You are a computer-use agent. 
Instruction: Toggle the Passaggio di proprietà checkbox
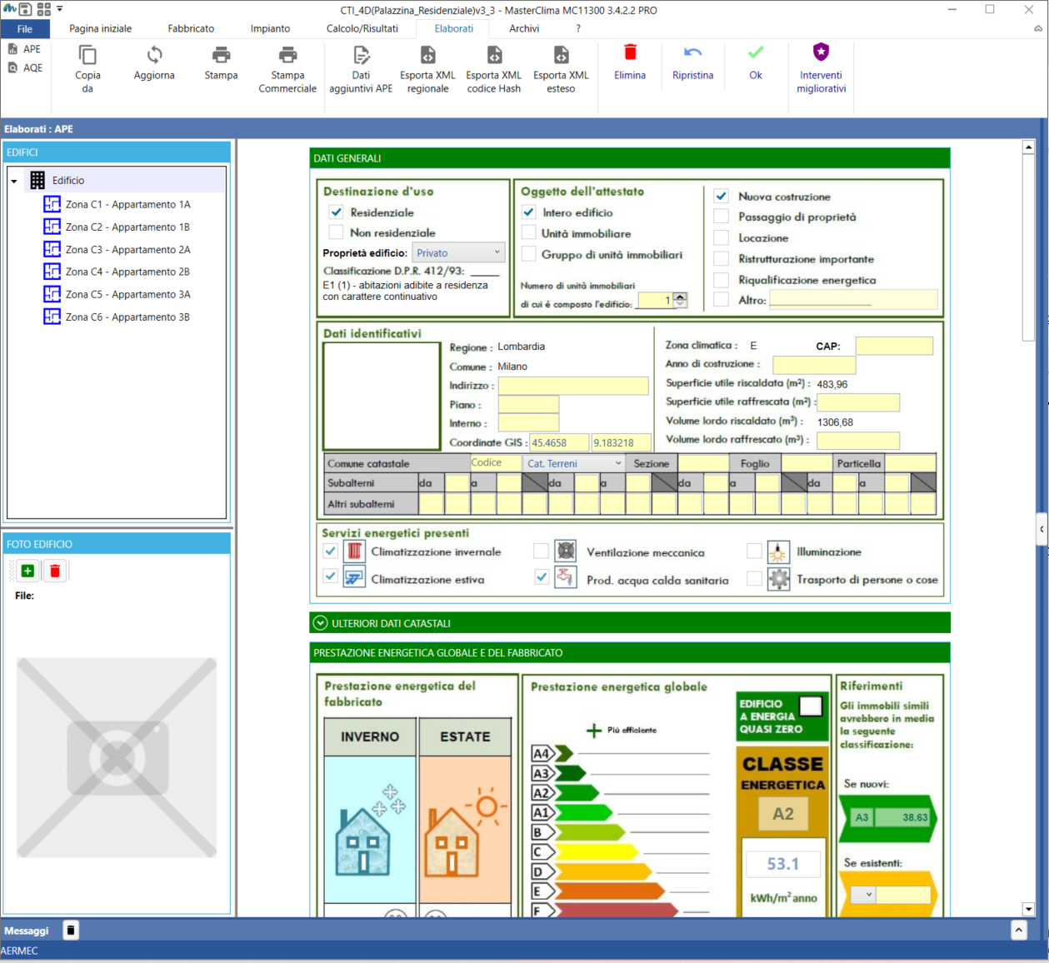pyautogui.click(x=722, y=217)
